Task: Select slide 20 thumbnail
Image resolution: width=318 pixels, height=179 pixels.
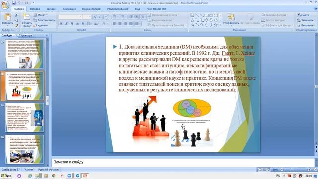Action: click(x=24, y=149)
